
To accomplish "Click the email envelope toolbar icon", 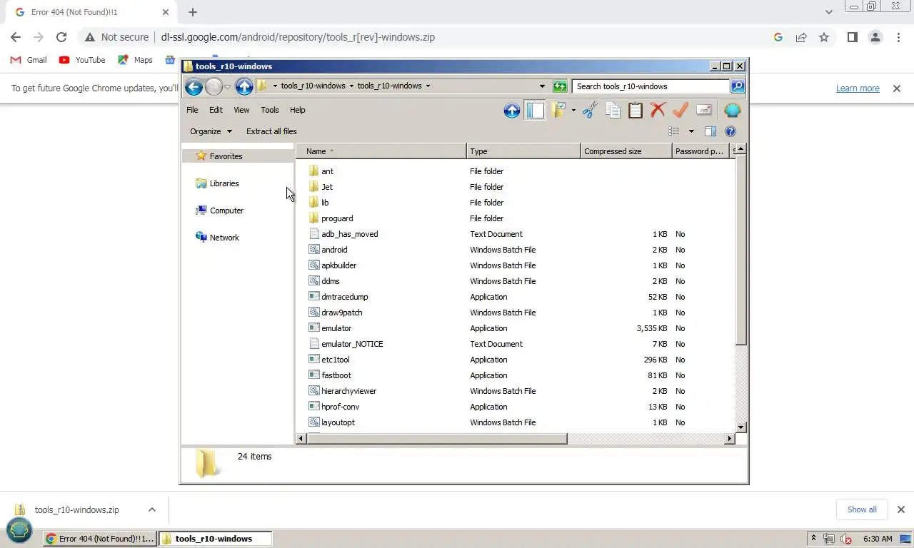I will pyautogui.click(x=703, y=111).
